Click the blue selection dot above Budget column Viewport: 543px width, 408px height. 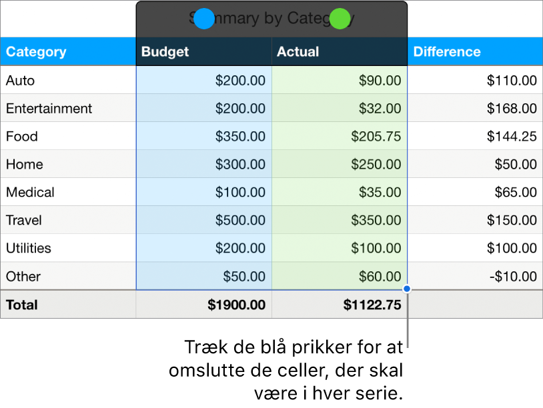(204, 19)
